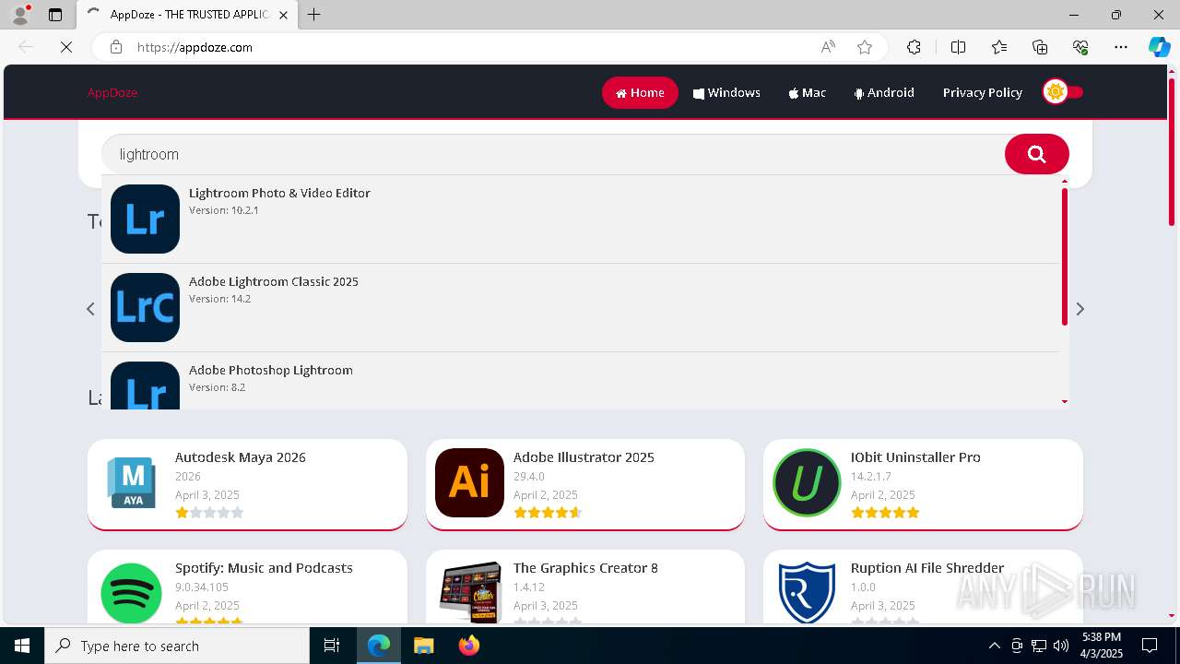Open the Android menu category
This screenshot has height=664, width=1180.
click(884, 92)
